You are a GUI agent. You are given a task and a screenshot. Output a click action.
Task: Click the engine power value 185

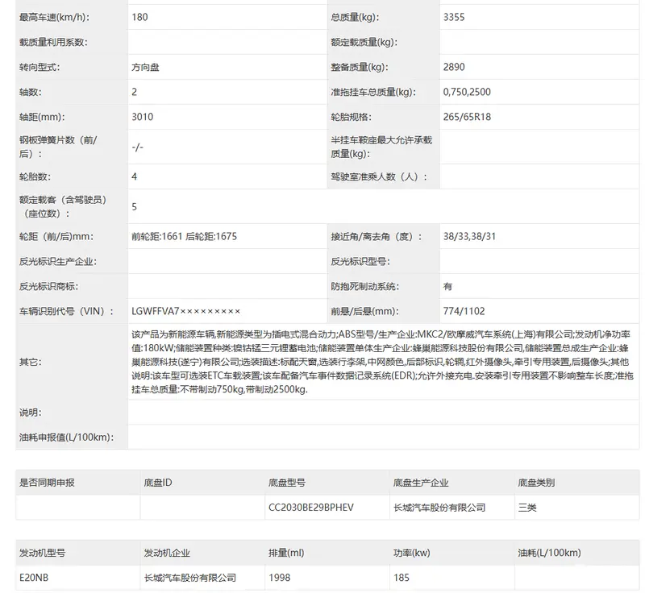tap(402, 578)
